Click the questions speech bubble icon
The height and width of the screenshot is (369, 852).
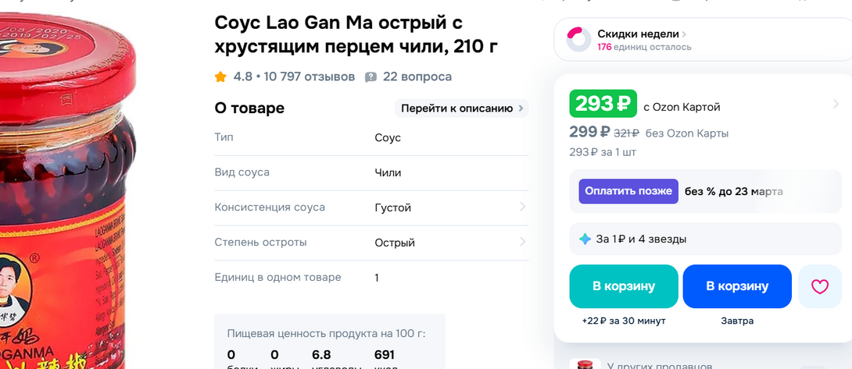pyautogui.click(x=371, y=76)
